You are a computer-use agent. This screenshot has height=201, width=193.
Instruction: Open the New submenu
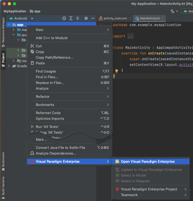[70, 30]
